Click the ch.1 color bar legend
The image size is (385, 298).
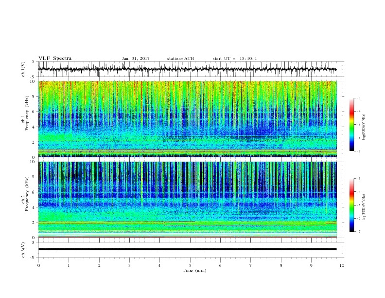click(351, 125)
